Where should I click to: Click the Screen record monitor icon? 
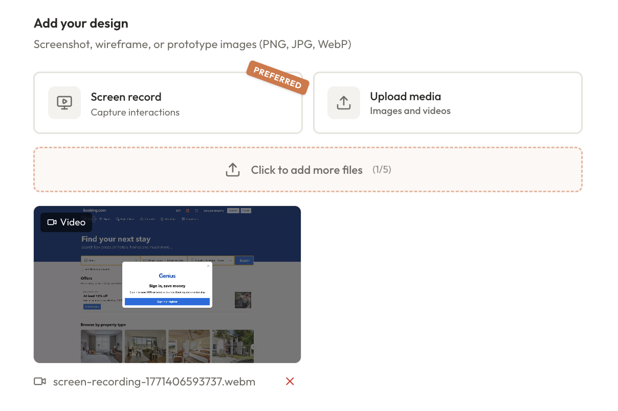click(64, 102)
